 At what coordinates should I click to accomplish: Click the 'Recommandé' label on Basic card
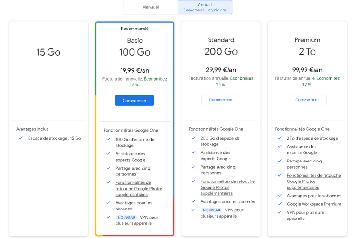click(134, 29)
